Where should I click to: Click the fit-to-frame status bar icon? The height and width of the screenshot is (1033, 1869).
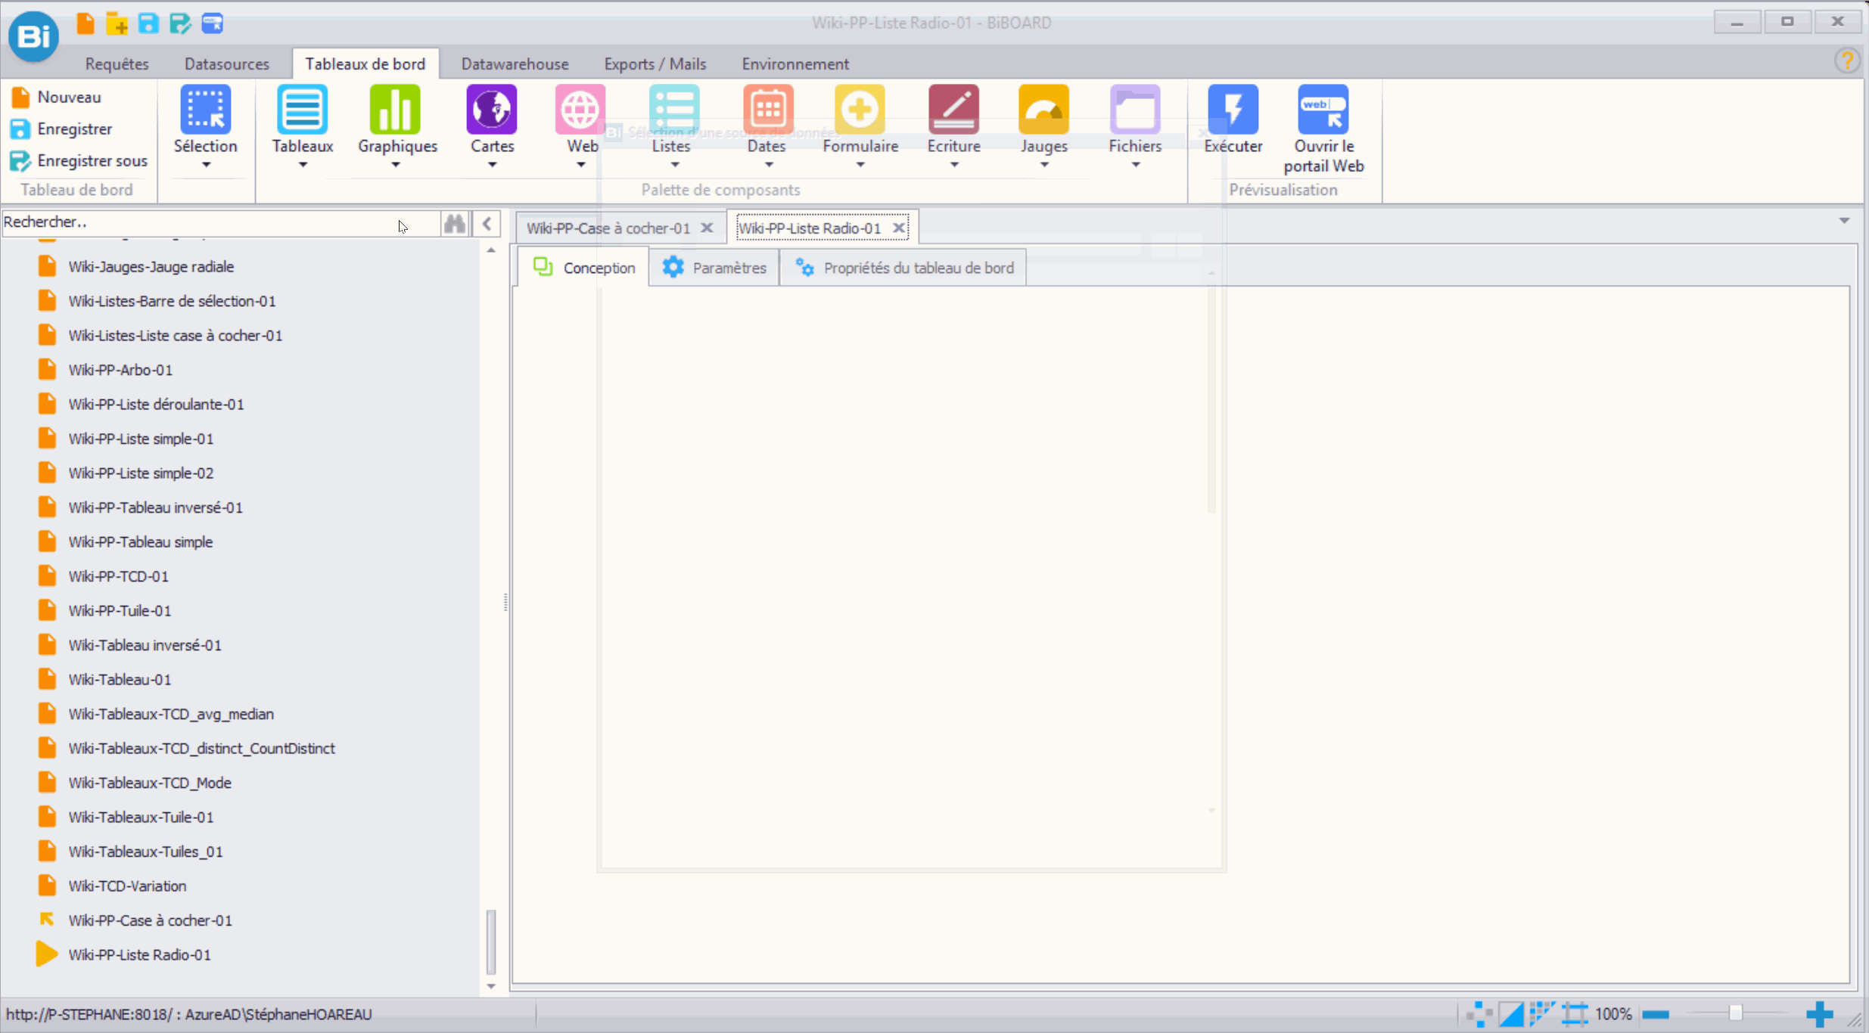point(1575,1014)
